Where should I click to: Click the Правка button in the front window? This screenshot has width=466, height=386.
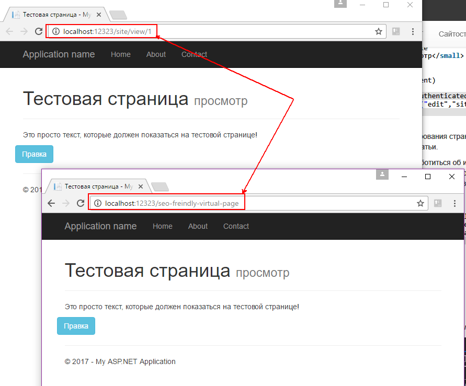(x=76, y=326)
